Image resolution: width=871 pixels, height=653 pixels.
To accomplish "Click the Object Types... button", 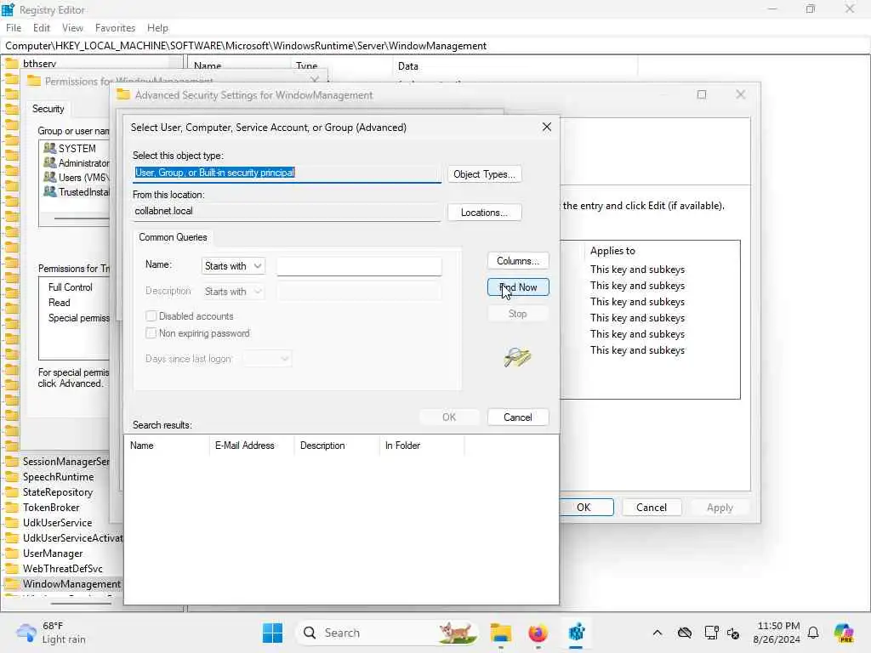I will 484,174.
